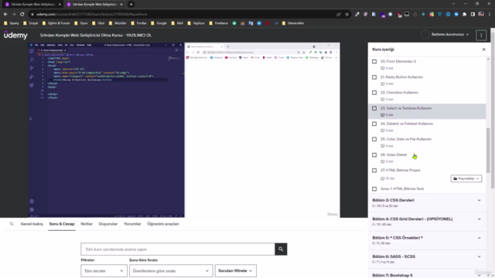
Task: Check lecture 26 Video Etiketi
Action: [374, 154]
